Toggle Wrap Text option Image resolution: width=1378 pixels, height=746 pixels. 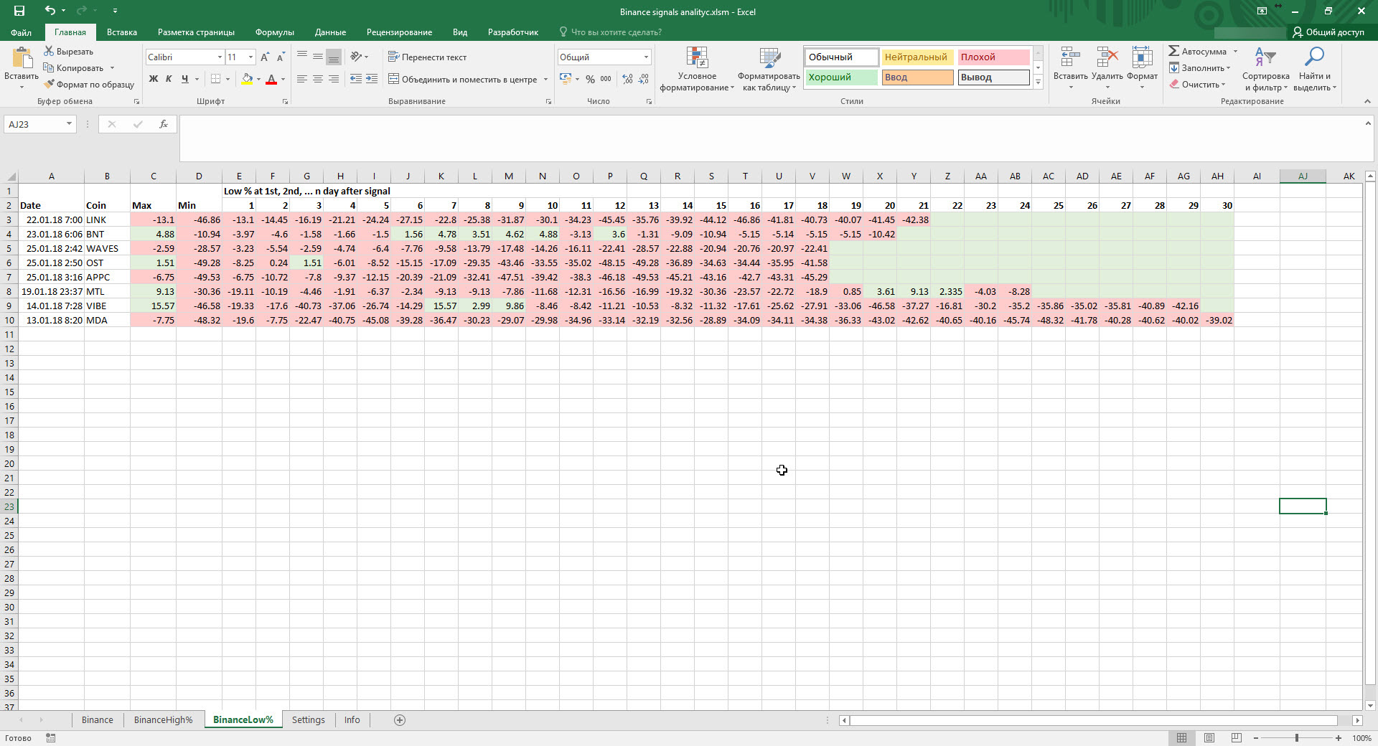click(x=427, y=57)
